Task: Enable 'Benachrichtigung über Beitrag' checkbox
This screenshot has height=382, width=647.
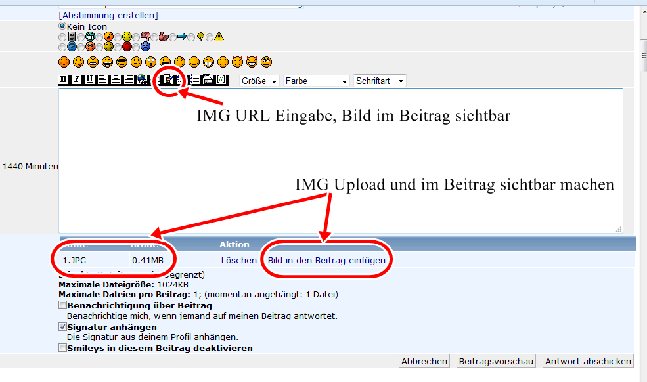Action: 62,305
